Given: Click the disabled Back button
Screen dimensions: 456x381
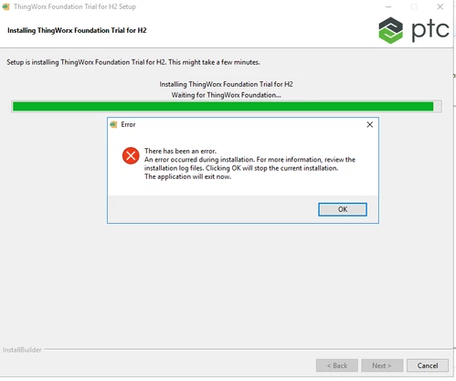Looking at the screenshot, I should pyautogui.click(x=337, y=365).
